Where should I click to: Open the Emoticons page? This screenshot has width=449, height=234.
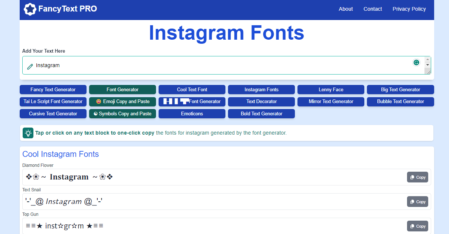coord(192,114)
